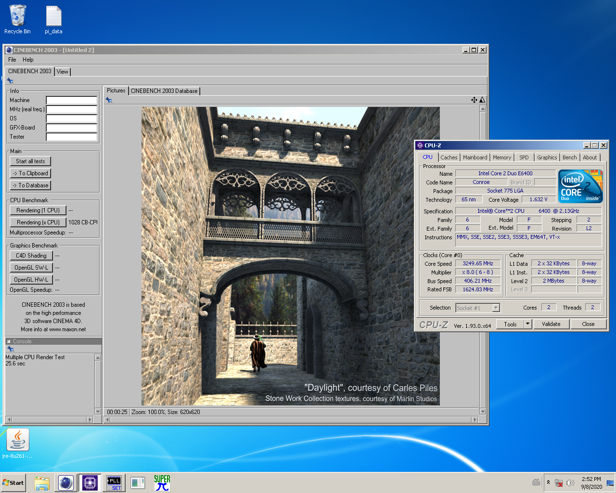Open the Caches tab in CPU-Z

click(449, 157)
